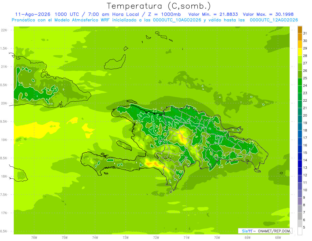The image size is (312, 241).
Task: Click the 72W longitude axis label
Action: (x=156, y=237)
